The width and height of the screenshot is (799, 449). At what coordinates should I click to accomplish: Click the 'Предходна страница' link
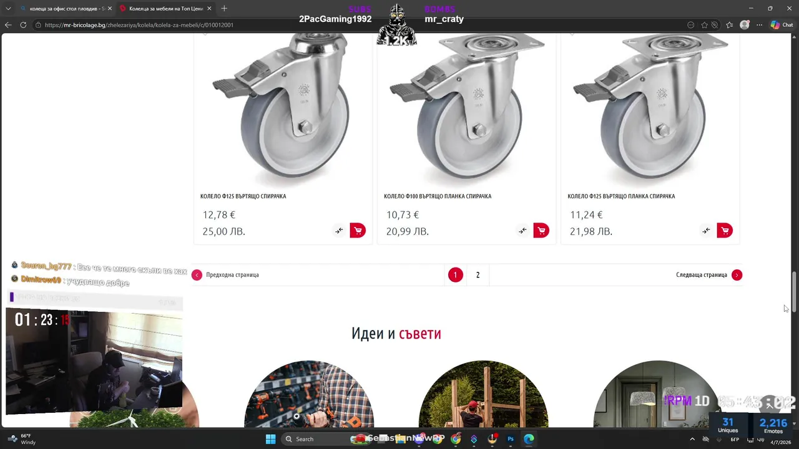pos(232,275)
